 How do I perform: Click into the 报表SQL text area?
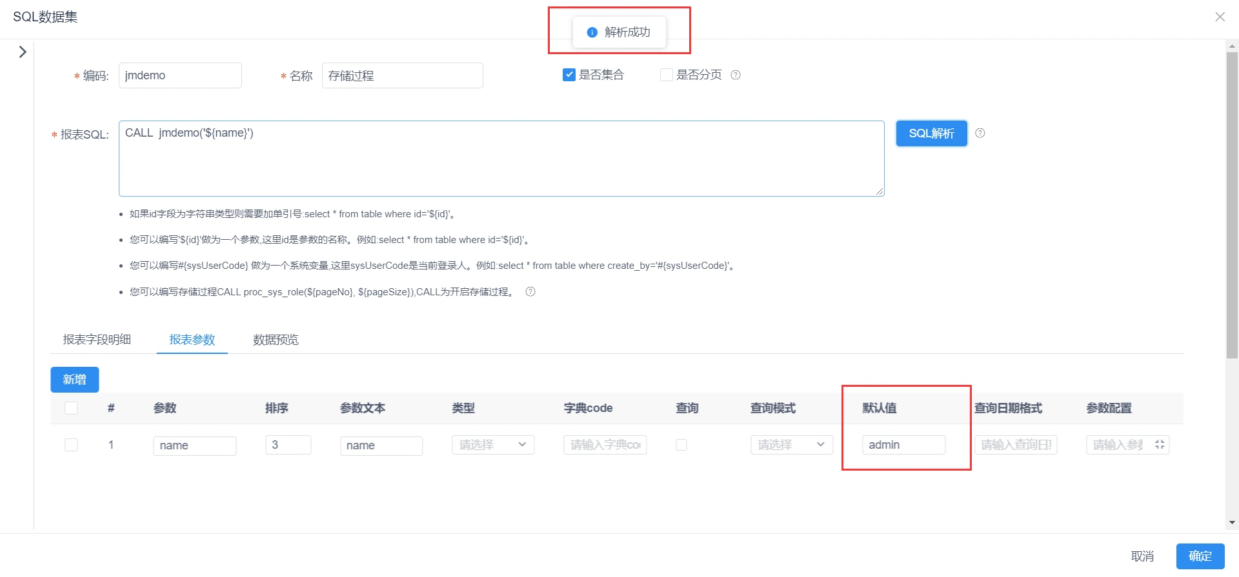coord(501,159)
